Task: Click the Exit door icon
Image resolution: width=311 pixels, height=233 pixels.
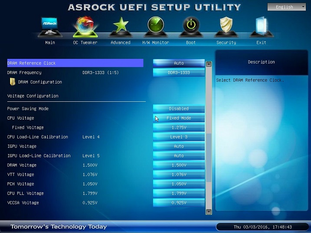Action: click(x=261, y=27)
